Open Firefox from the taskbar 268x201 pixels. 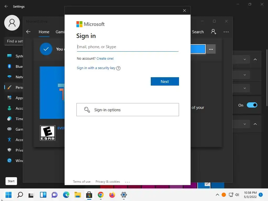pyautogui.click(x=112, y=195)
